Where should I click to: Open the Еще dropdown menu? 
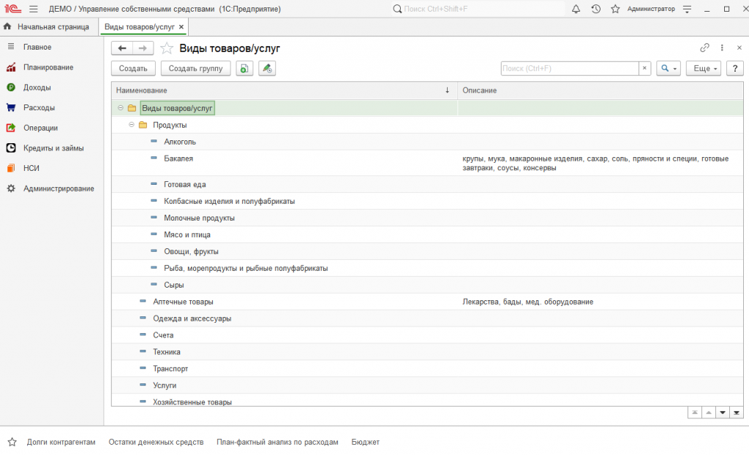pyautogui.click(x=704, y=68)
